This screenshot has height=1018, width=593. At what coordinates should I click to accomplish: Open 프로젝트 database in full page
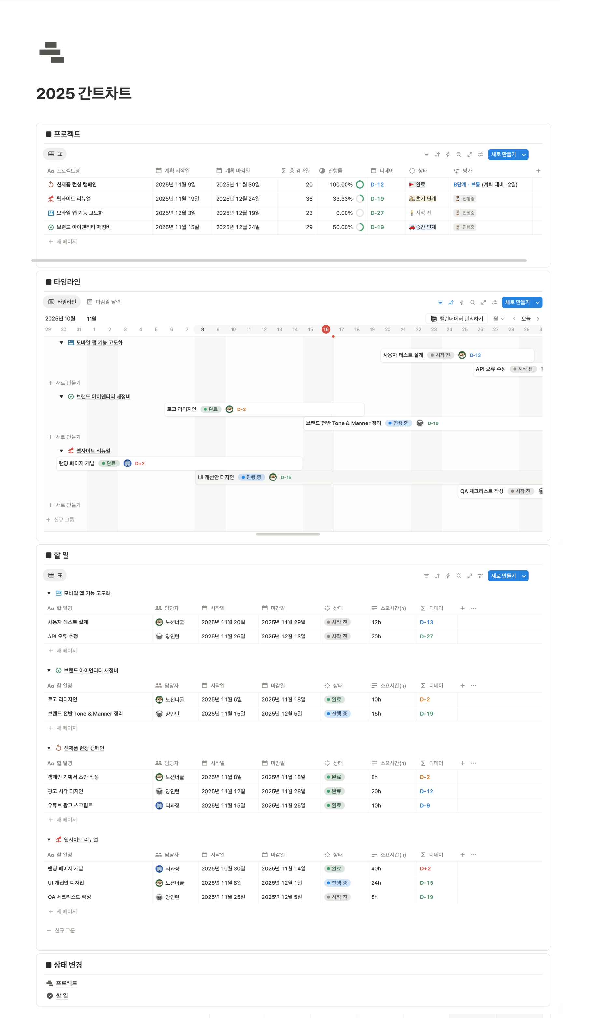pos(470,155)
